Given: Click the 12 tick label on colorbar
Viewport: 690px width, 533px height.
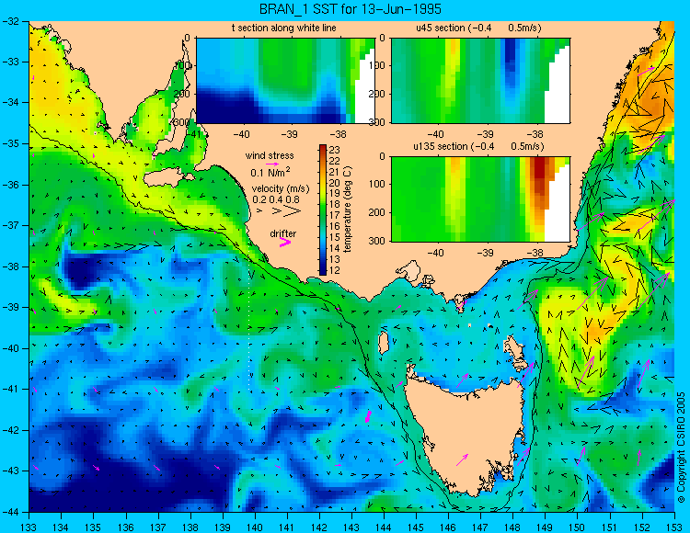Looking at the screenshot, I should 335,270.
